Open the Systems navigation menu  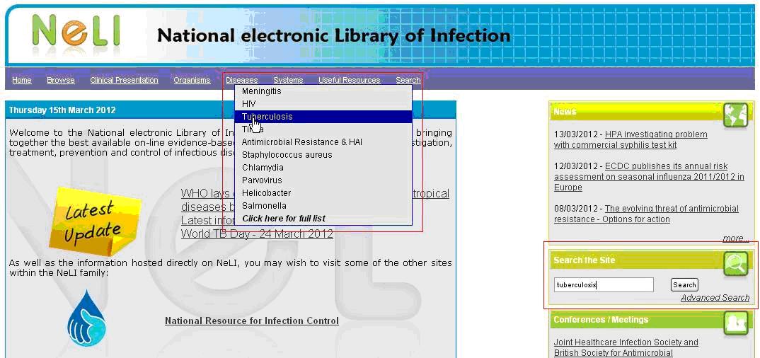[x=288, y=80]
